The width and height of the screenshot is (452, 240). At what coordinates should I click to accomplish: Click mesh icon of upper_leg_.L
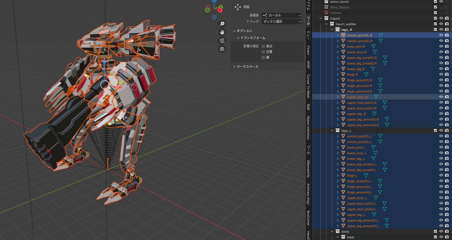click(x=343, y=214)
